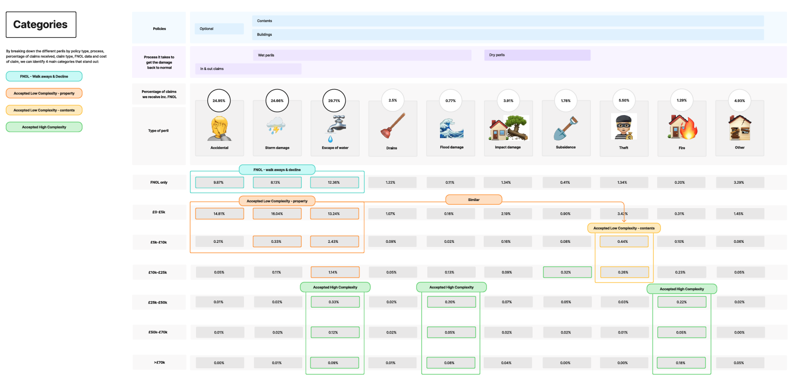Screen dimensions: 801x388
Task: Click the Buildings policy bar
Action: (x=508, y=35)
